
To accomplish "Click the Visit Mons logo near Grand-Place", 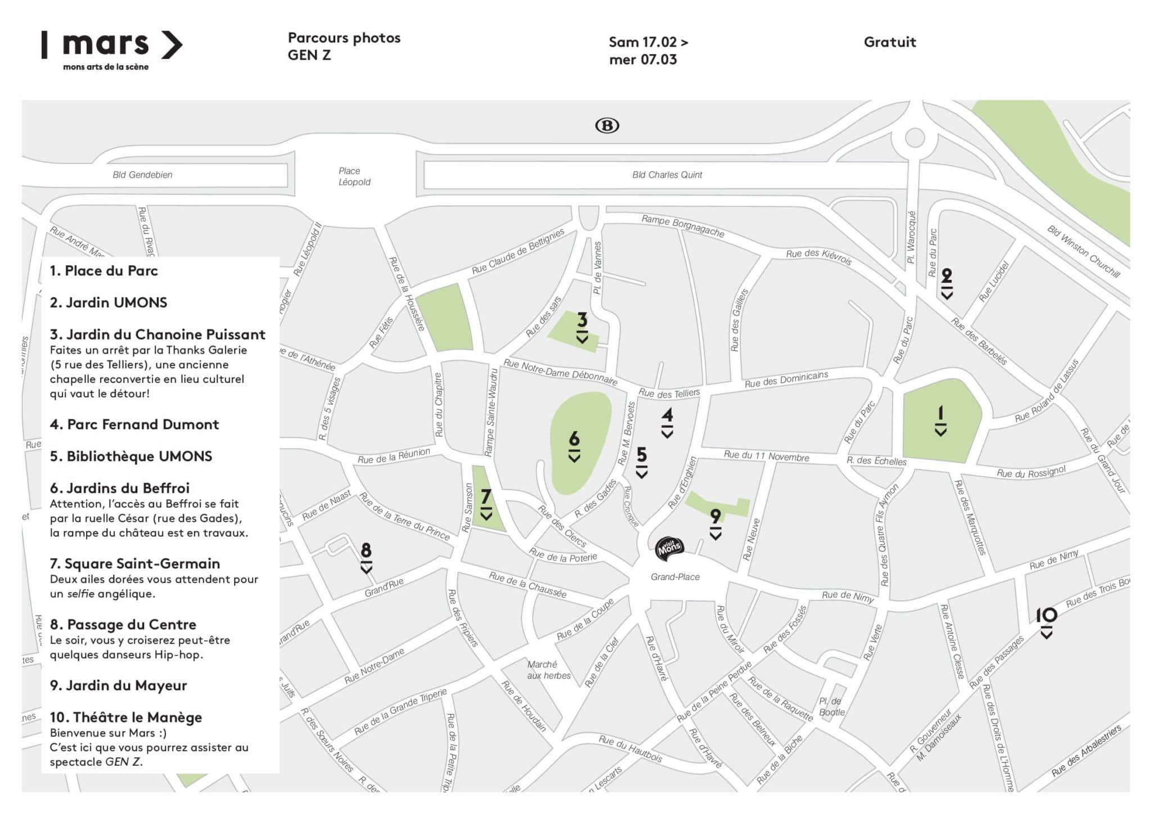I will tap(669, 548).
